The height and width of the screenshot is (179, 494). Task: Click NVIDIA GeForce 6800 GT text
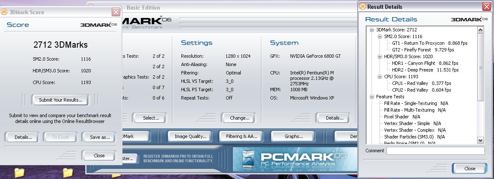pyautogui.click(x=316, y=56)
